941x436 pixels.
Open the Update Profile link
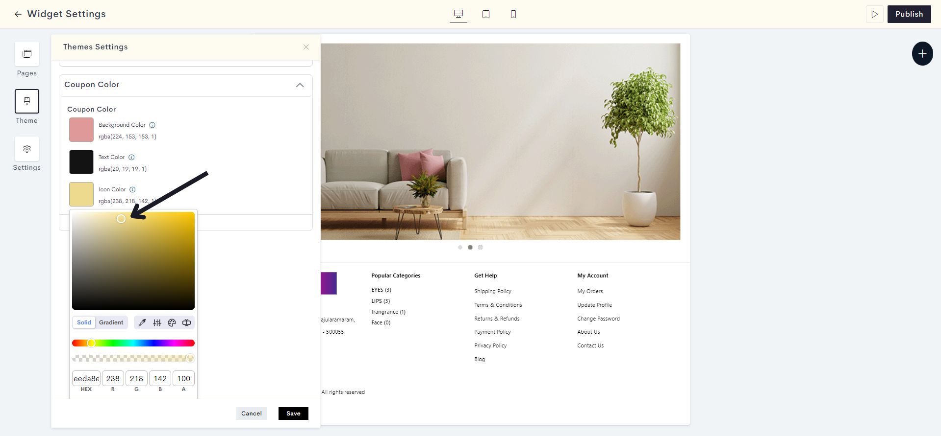click(594, 305)
